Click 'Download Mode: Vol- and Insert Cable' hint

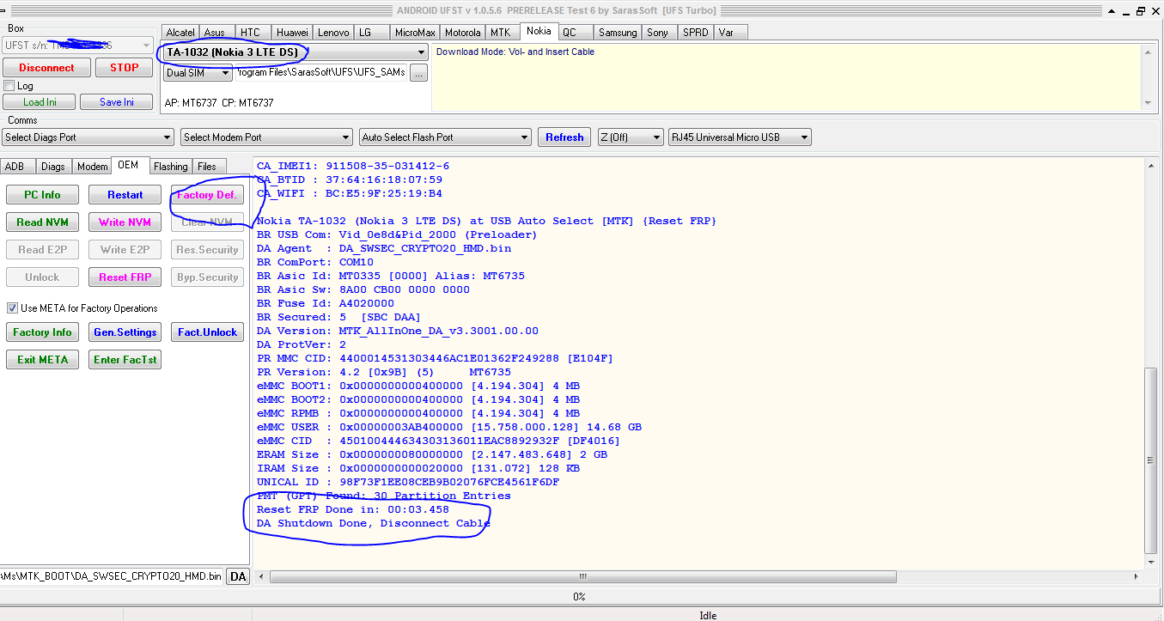[515, 52]
